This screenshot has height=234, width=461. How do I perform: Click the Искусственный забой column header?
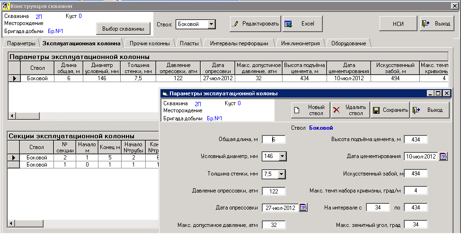click(x=395, y=68)
